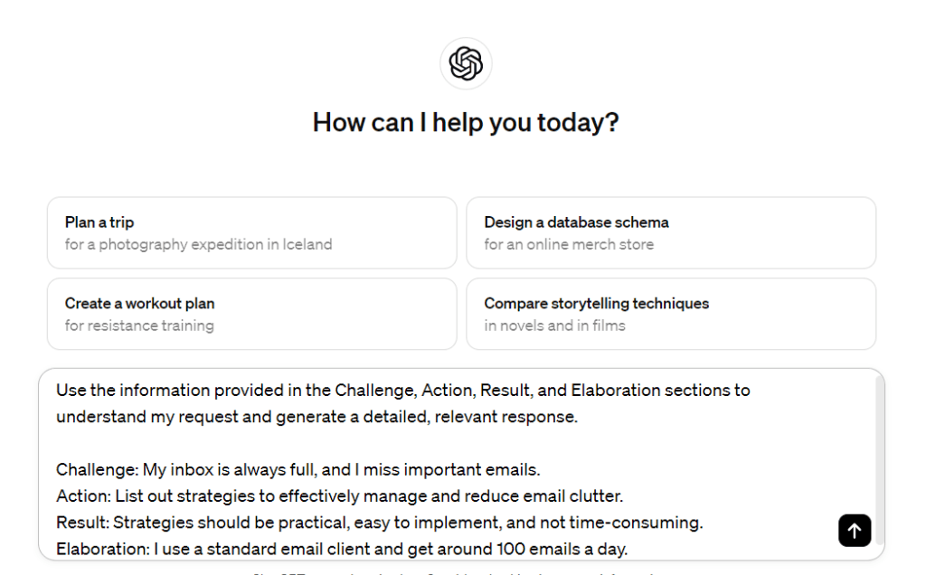
Task: Click the "for resistance training" subtitle text
Action: click(139, 325)
